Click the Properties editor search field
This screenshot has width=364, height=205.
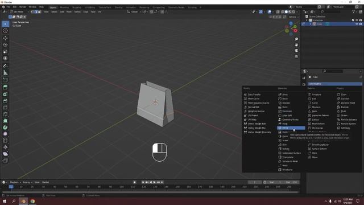[333, 71]
